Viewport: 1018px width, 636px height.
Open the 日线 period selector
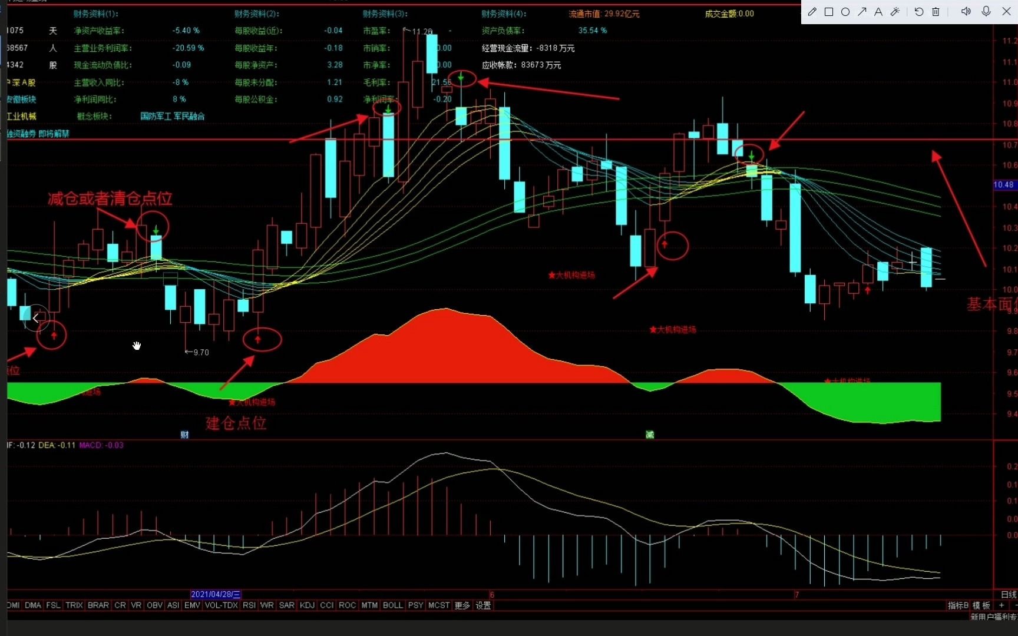(1009, 594)
